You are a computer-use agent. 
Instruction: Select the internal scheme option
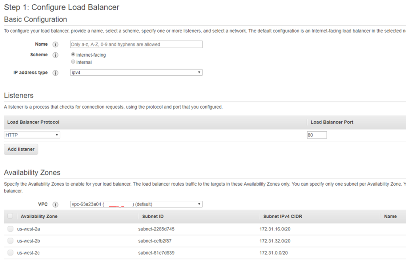pos(73,61)
